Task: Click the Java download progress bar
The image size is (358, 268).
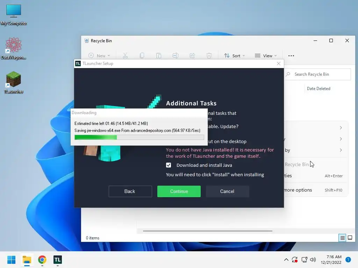Action: click(x=139, y=137)
